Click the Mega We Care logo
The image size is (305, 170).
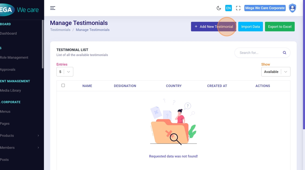tap(19, 10)
